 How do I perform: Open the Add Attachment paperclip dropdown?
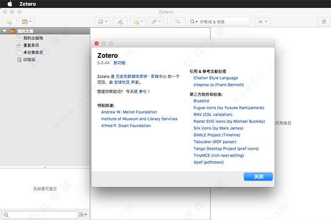click(x=156, y=22)
